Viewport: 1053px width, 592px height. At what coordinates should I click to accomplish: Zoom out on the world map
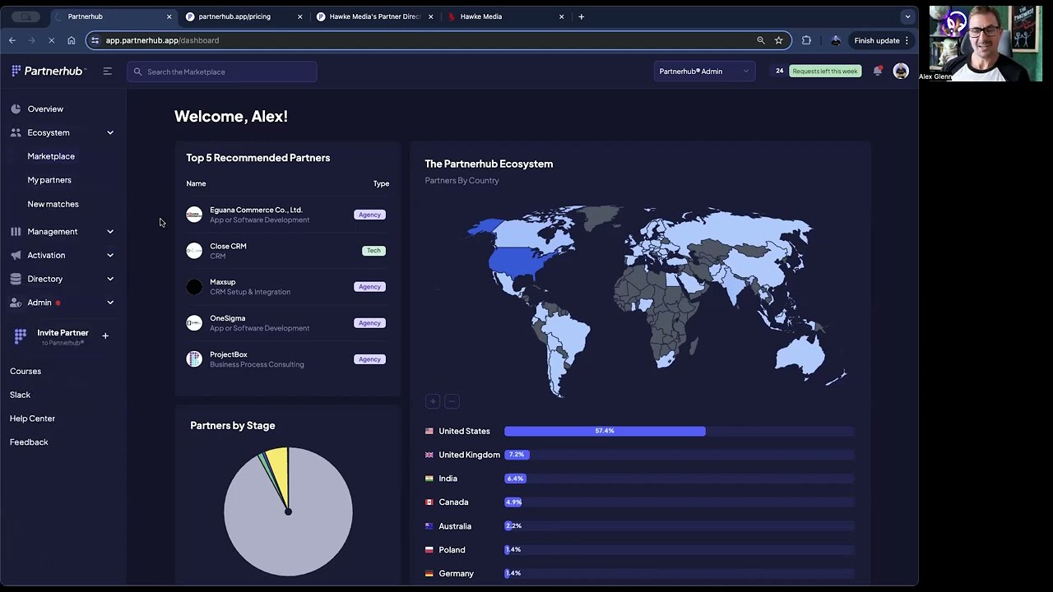452,401
